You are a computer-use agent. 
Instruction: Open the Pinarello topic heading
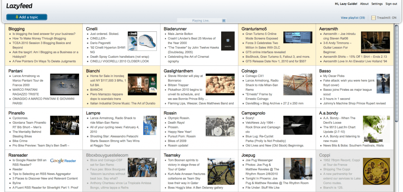point(17,113)
